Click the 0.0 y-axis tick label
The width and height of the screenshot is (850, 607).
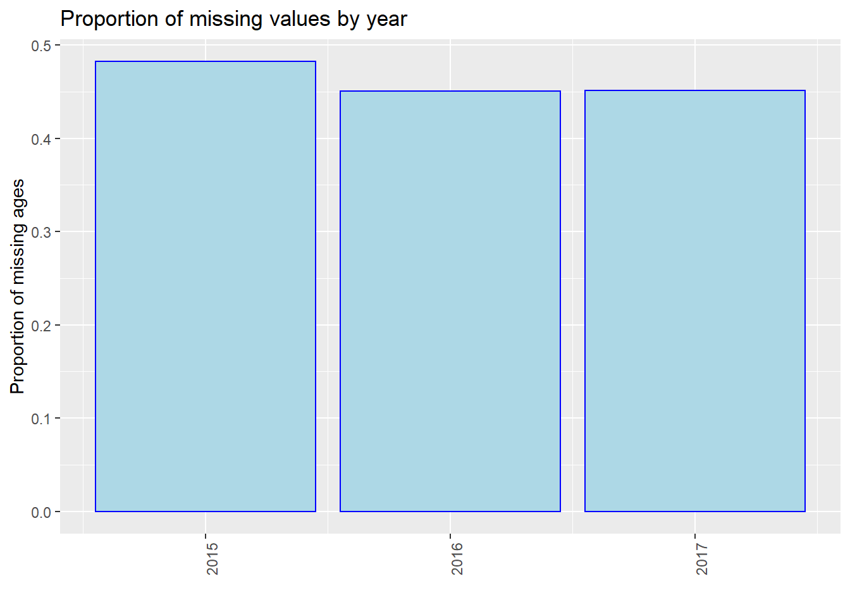41,512
